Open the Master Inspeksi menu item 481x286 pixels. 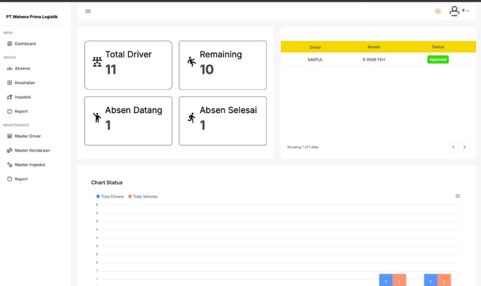[x=30, y=165]
